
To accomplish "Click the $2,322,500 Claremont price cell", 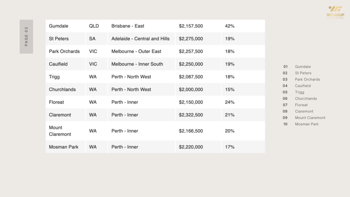I will [191, 115].
